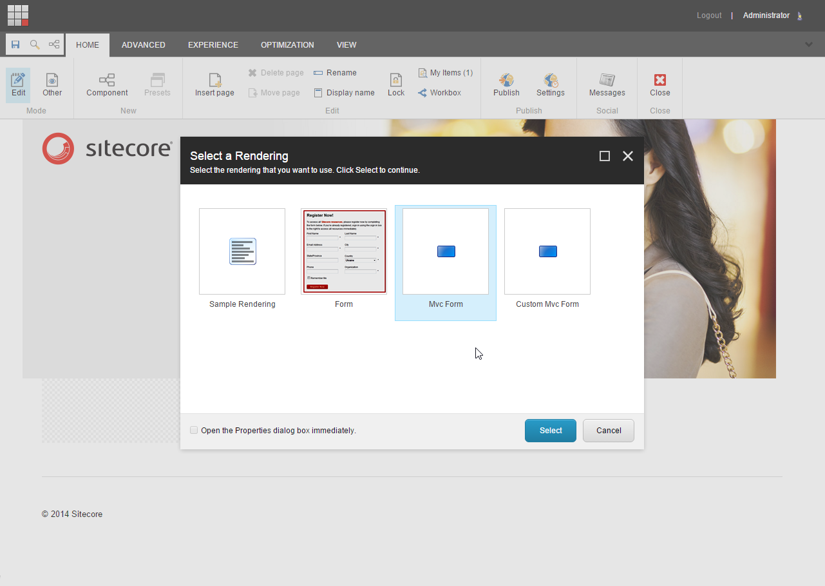Switch to Other mode
The height and width of the screenshot is (586, 825).
coord(52,84)
